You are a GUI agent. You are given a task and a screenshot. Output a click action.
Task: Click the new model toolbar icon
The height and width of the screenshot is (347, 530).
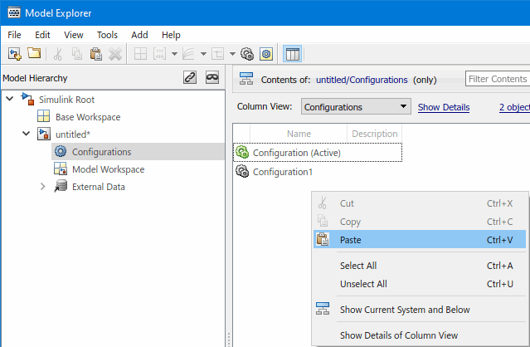(x=14, y=53)
